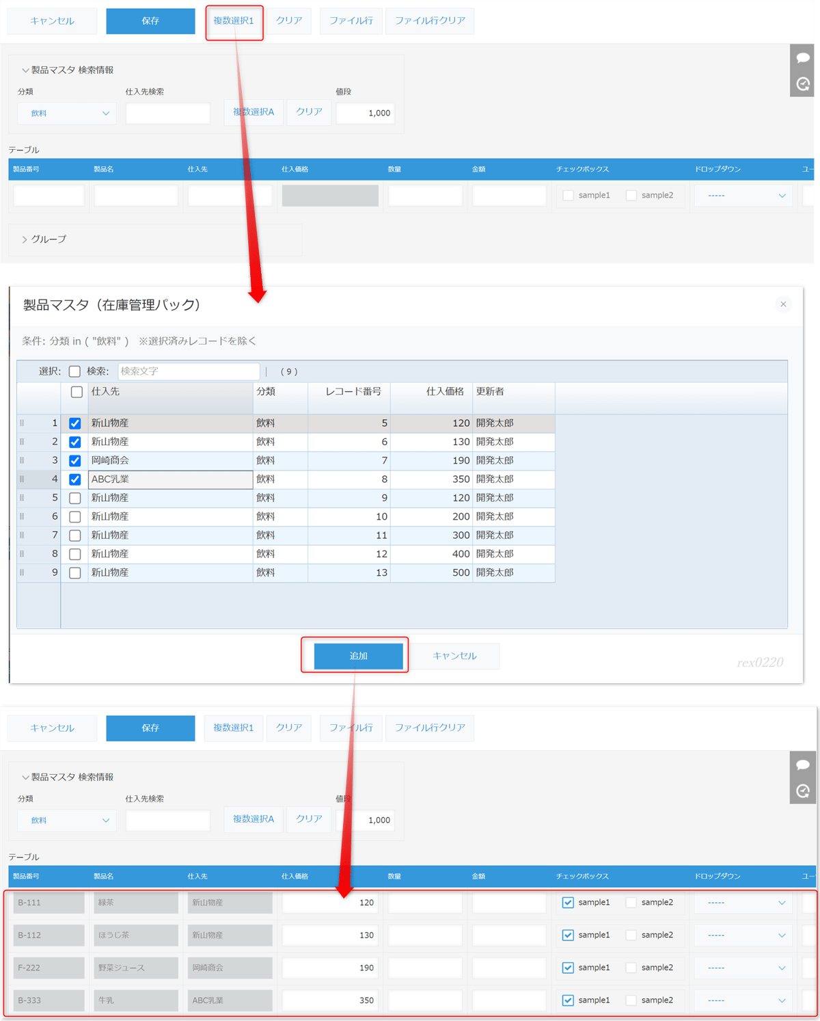The image size is (820, 1021).
Task: Check the checkbox for record number 11
Action: (75, 535)
